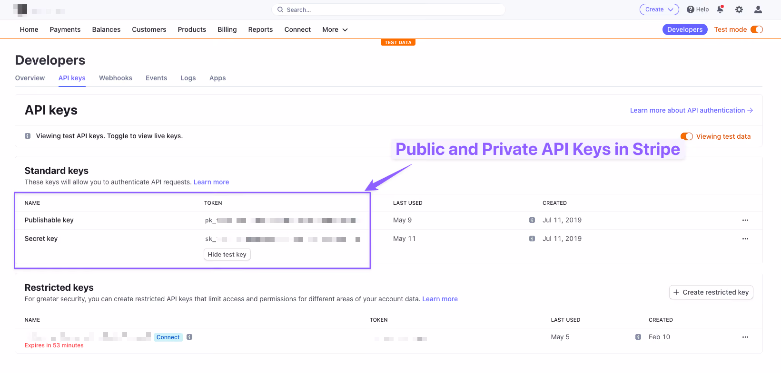
Task: Switch to Apps tab
Action: click(217, 78)
